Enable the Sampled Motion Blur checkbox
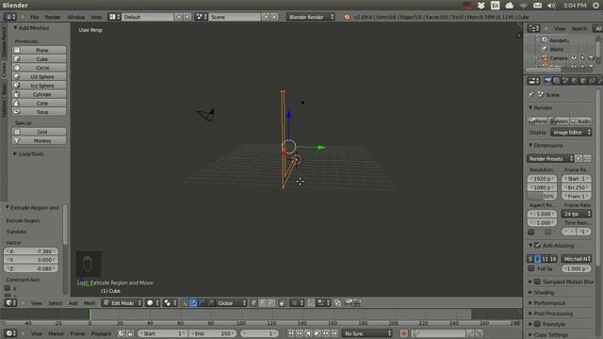Viewport: 603px width, 339px height. click(x=538, y=282)
